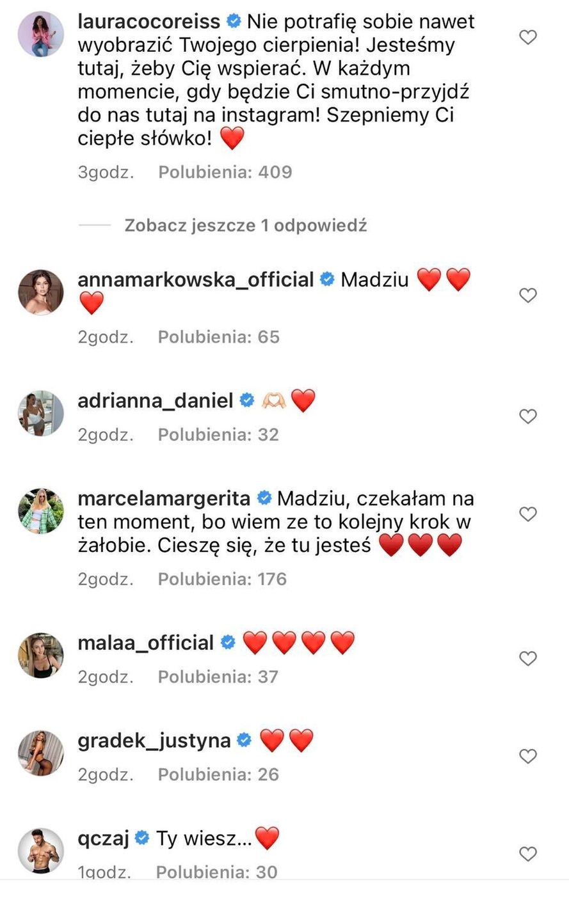
Task: Tap like heart on gradek_justyna comment
Action: click(527, 757)
